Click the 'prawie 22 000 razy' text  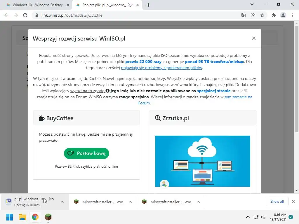pos(143,62)
